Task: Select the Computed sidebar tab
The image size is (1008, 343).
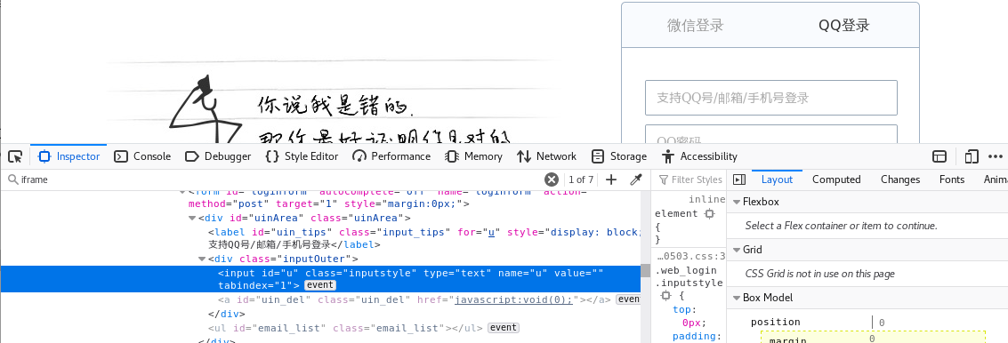Action: (x=836, y=179)
